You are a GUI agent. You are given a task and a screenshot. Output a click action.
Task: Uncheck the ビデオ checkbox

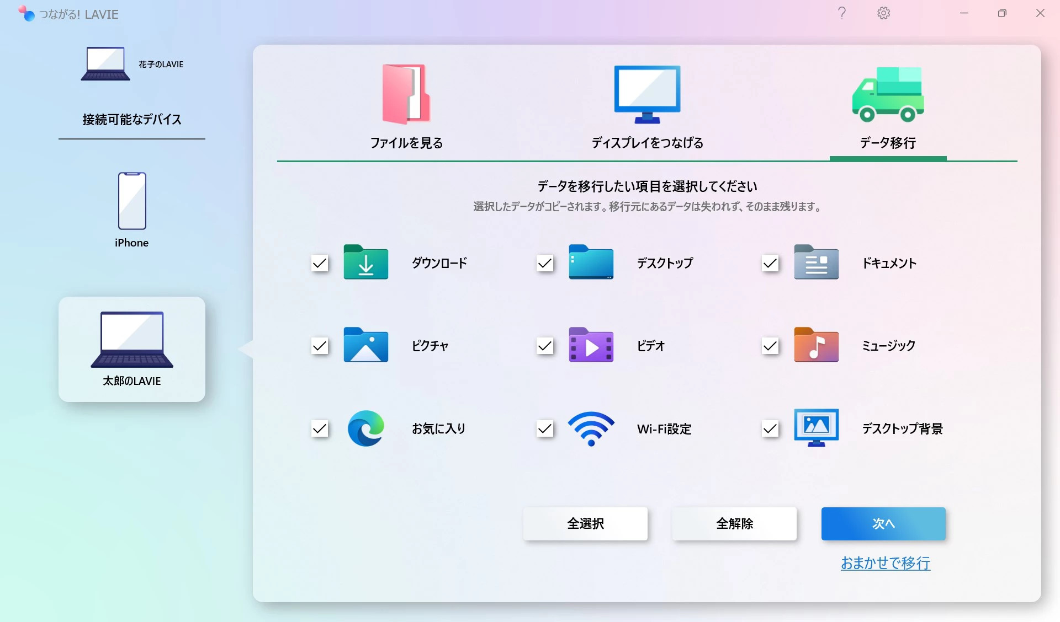(545, 346)
